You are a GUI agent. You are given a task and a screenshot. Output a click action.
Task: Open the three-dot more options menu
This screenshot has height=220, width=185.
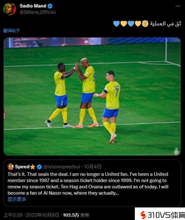pyautogui.click(x=178, y=6)
